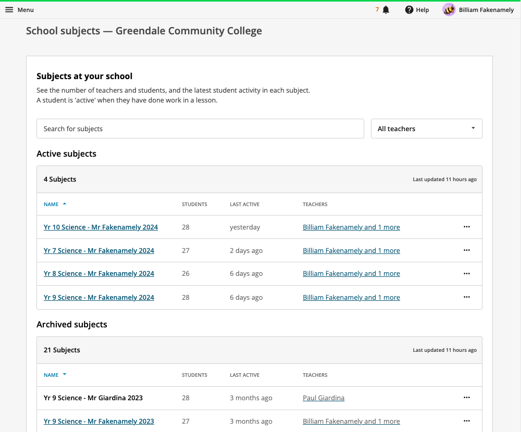Click LAST ACTIVE header in Active subjects
521x432 pixels.
[244, 204]
